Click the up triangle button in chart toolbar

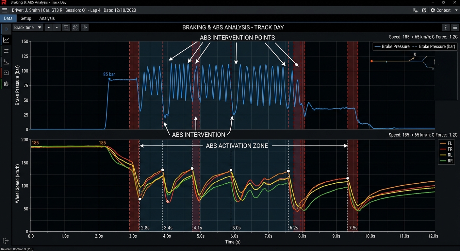coord(48,27)
